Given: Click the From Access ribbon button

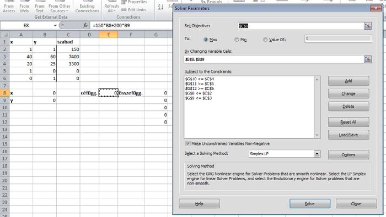Looking at the screenshot, I should click(x=9, y=7).
